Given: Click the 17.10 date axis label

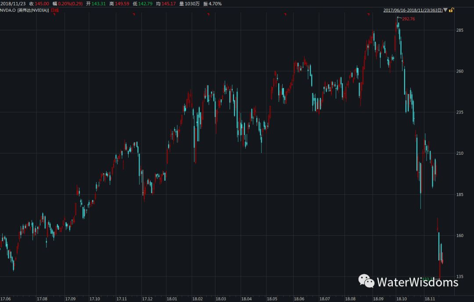Looking at the screenshot, I should tap(95, 299).
